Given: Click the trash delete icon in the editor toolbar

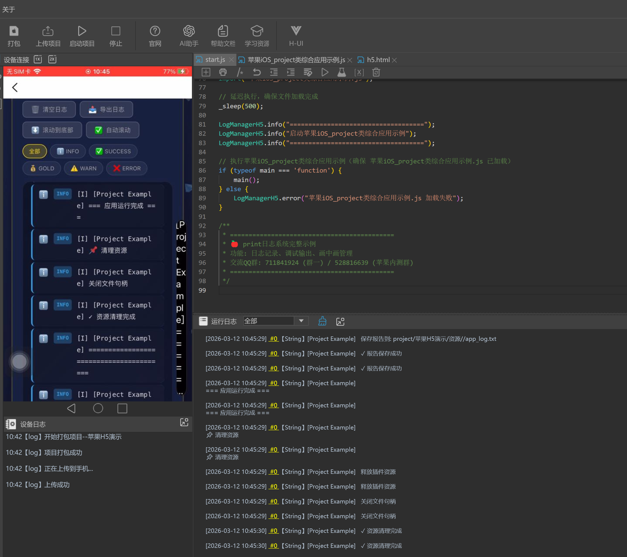Looking at the screenshot, I should 376,72.
